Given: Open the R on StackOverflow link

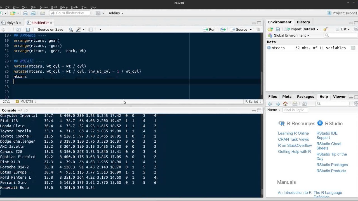Looking at the screenshot, I should 295,146.
